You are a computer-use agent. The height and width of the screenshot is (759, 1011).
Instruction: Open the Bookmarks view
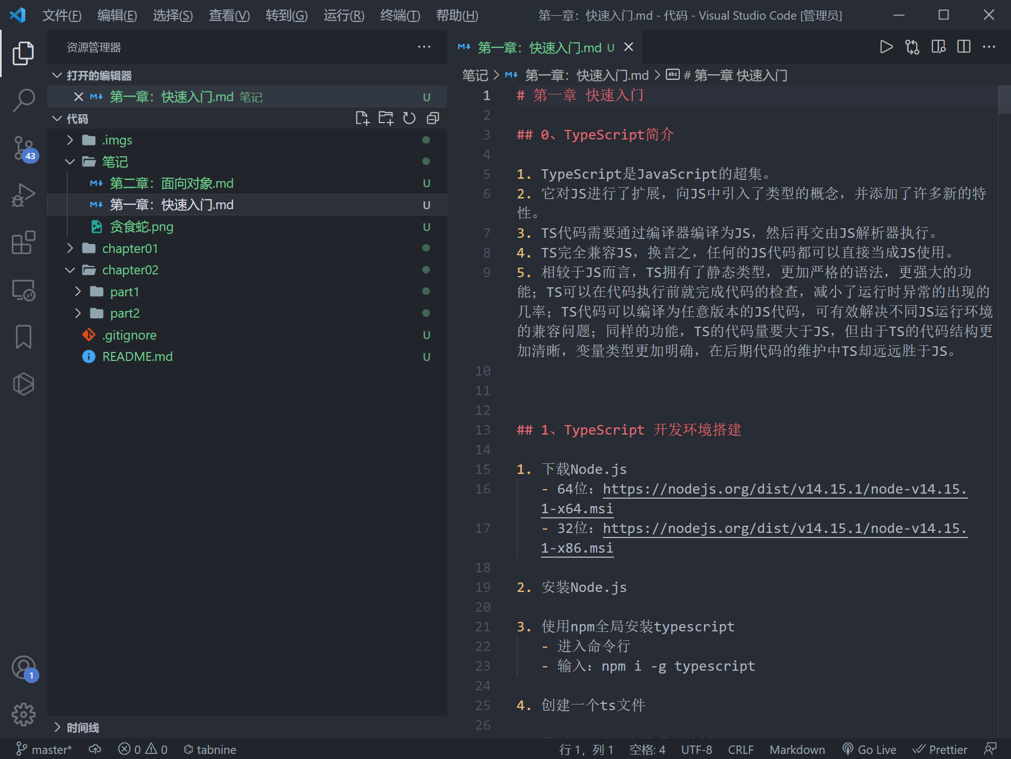click(x=23, y=337)
